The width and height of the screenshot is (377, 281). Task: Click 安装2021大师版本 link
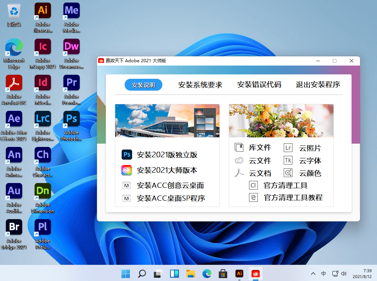(x=167, y=170)
